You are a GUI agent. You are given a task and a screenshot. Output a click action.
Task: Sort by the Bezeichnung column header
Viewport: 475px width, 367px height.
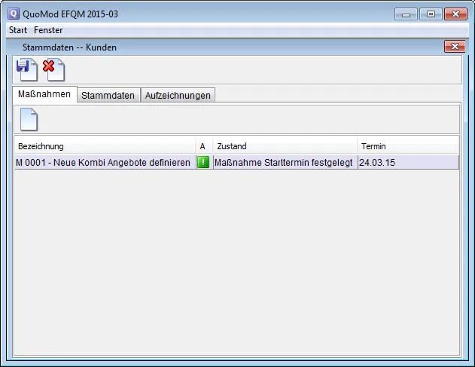click(105, 146)
